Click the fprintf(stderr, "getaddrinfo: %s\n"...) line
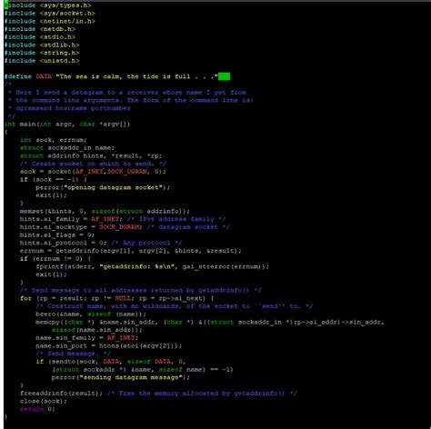Image resolution: width=431 pixels, height=429 pixels. 153,266
